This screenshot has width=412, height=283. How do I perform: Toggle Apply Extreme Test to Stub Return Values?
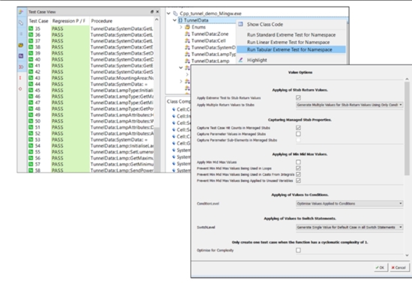click(298, 97)
